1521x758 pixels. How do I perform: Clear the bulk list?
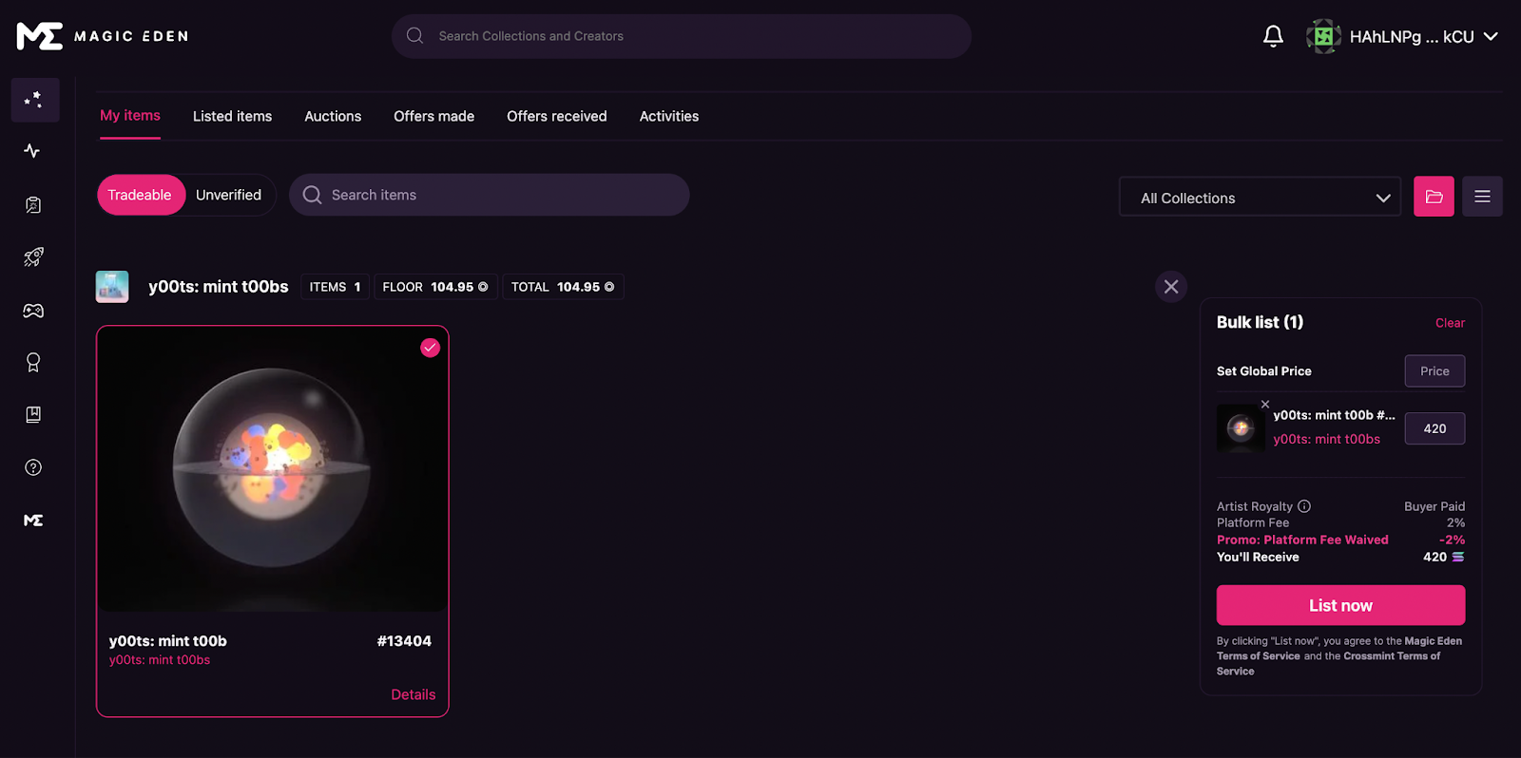(x=1450, y=323)
